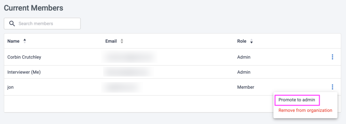Click the Name column header text

tap(14, 41)
